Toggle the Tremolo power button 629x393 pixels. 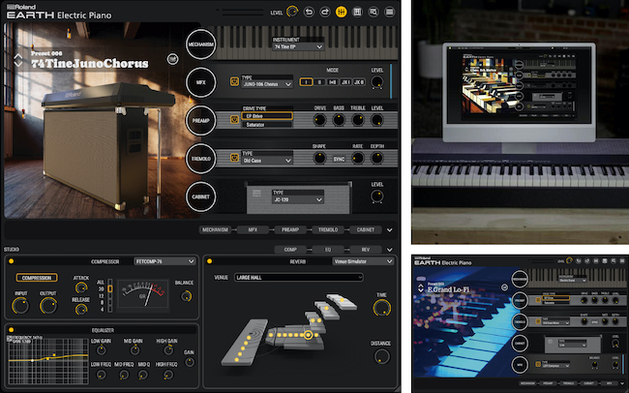tap(234, 158)
